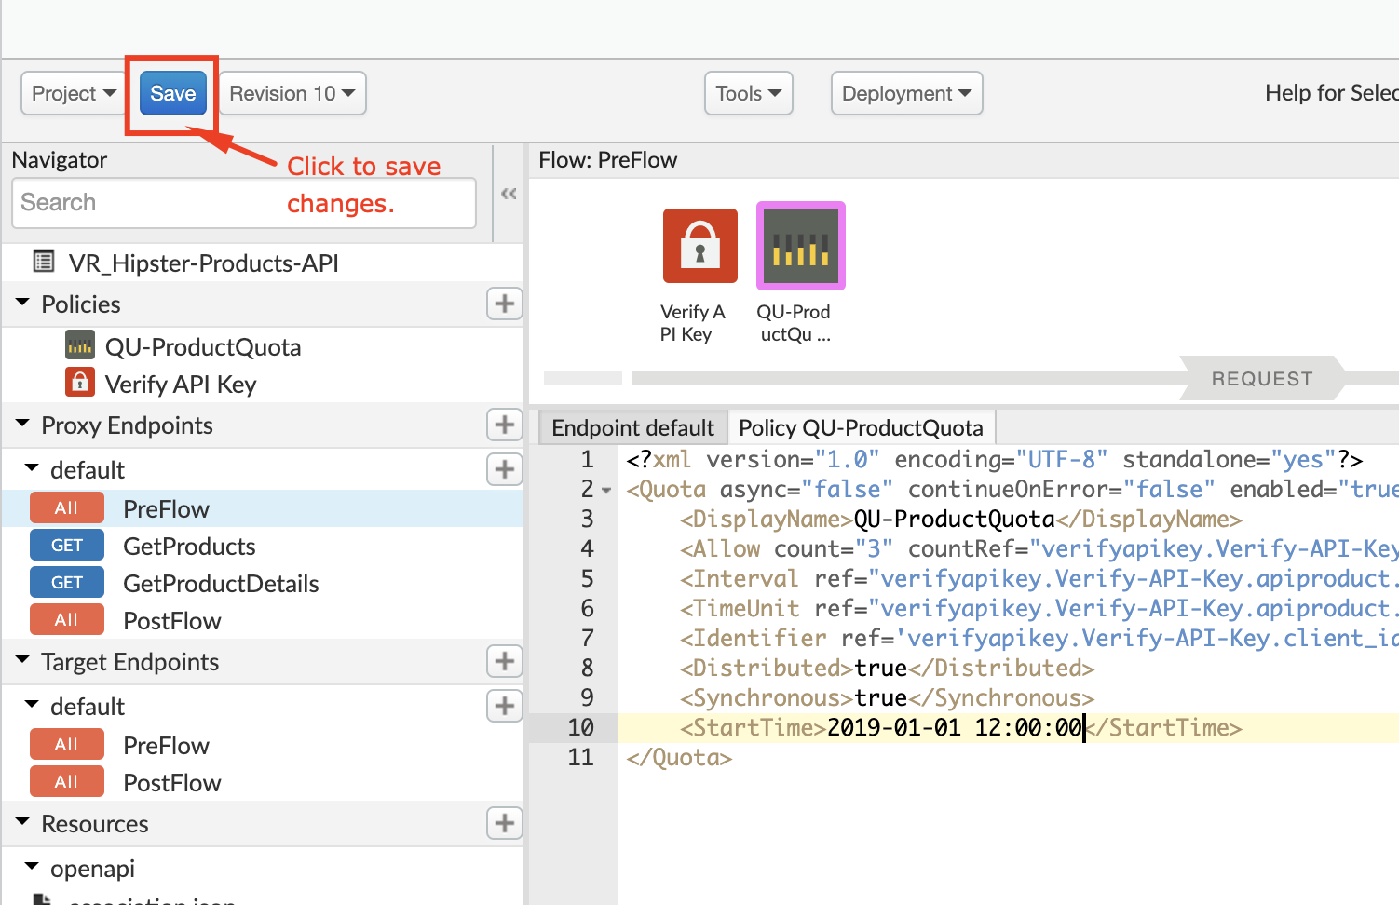Open the Project dropdown menu

(x=74, y=93)
